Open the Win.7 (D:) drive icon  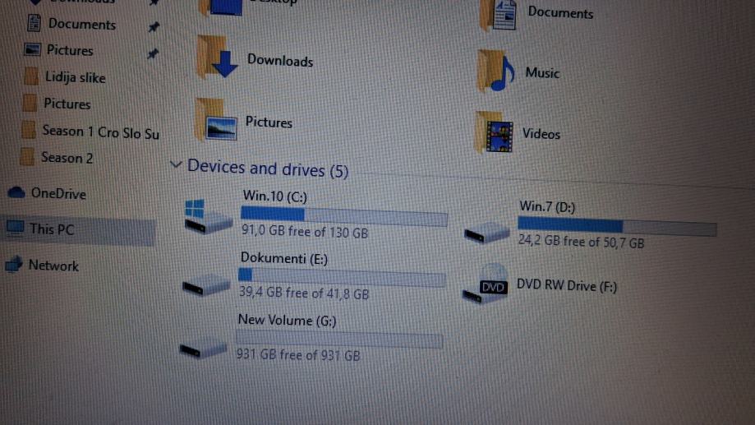[x=487, y=233]
